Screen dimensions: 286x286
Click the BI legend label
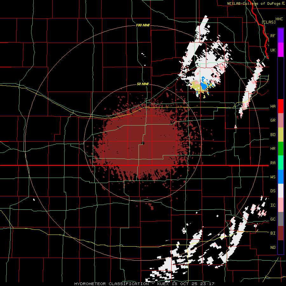pos(273,233)
